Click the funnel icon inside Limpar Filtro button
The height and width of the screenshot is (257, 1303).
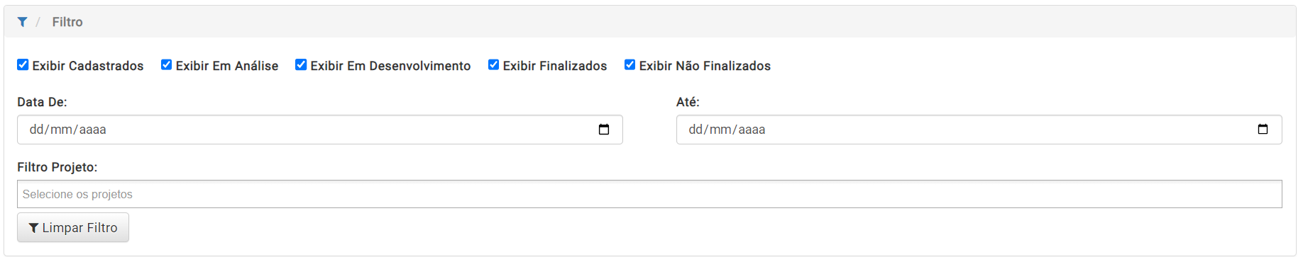pyautogui.click(x=33, y=228)
